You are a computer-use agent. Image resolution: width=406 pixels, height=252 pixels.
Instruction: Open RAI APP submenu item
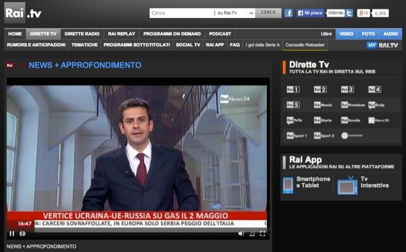[x=215, y=45]
